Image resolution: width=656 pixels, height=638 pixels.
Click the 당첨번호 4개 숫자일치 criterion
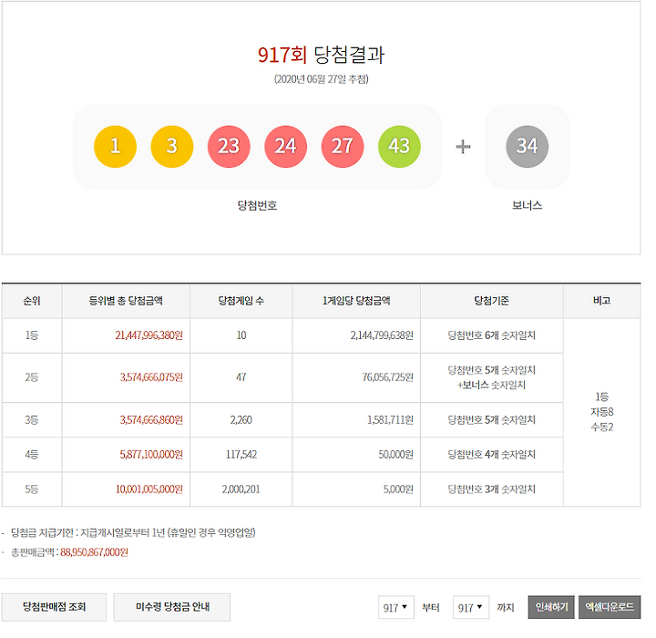click(492, 455)
